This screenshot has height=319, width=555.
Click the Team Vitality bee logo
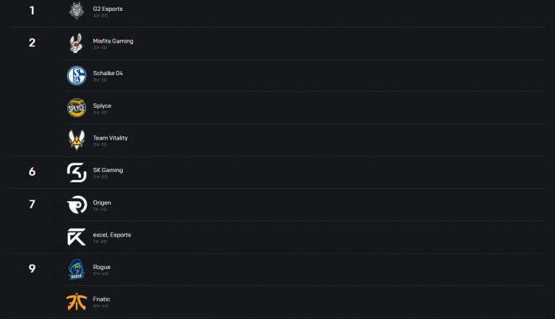point(77,140)
